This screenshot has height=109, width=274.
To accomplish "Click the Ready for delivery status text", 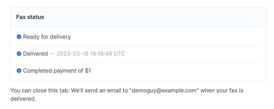I will (47, 37).
